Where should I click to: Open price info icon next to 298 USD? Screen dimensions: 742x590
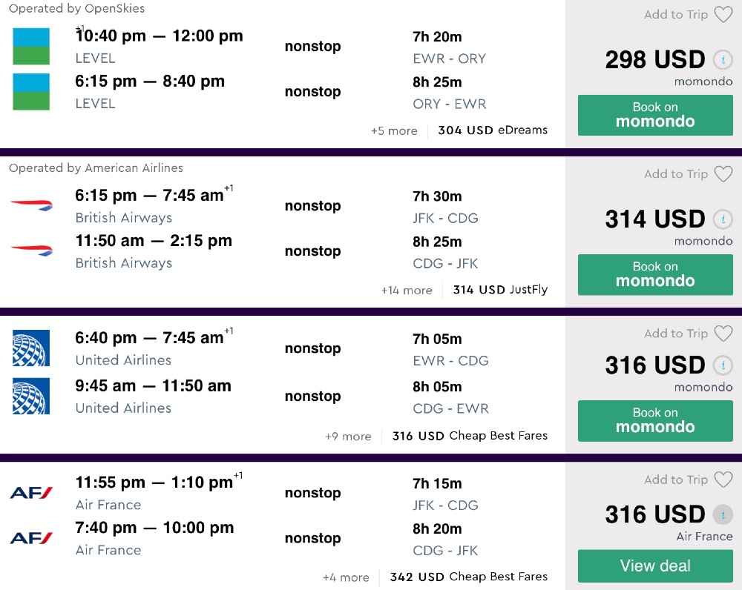point(722,60)
